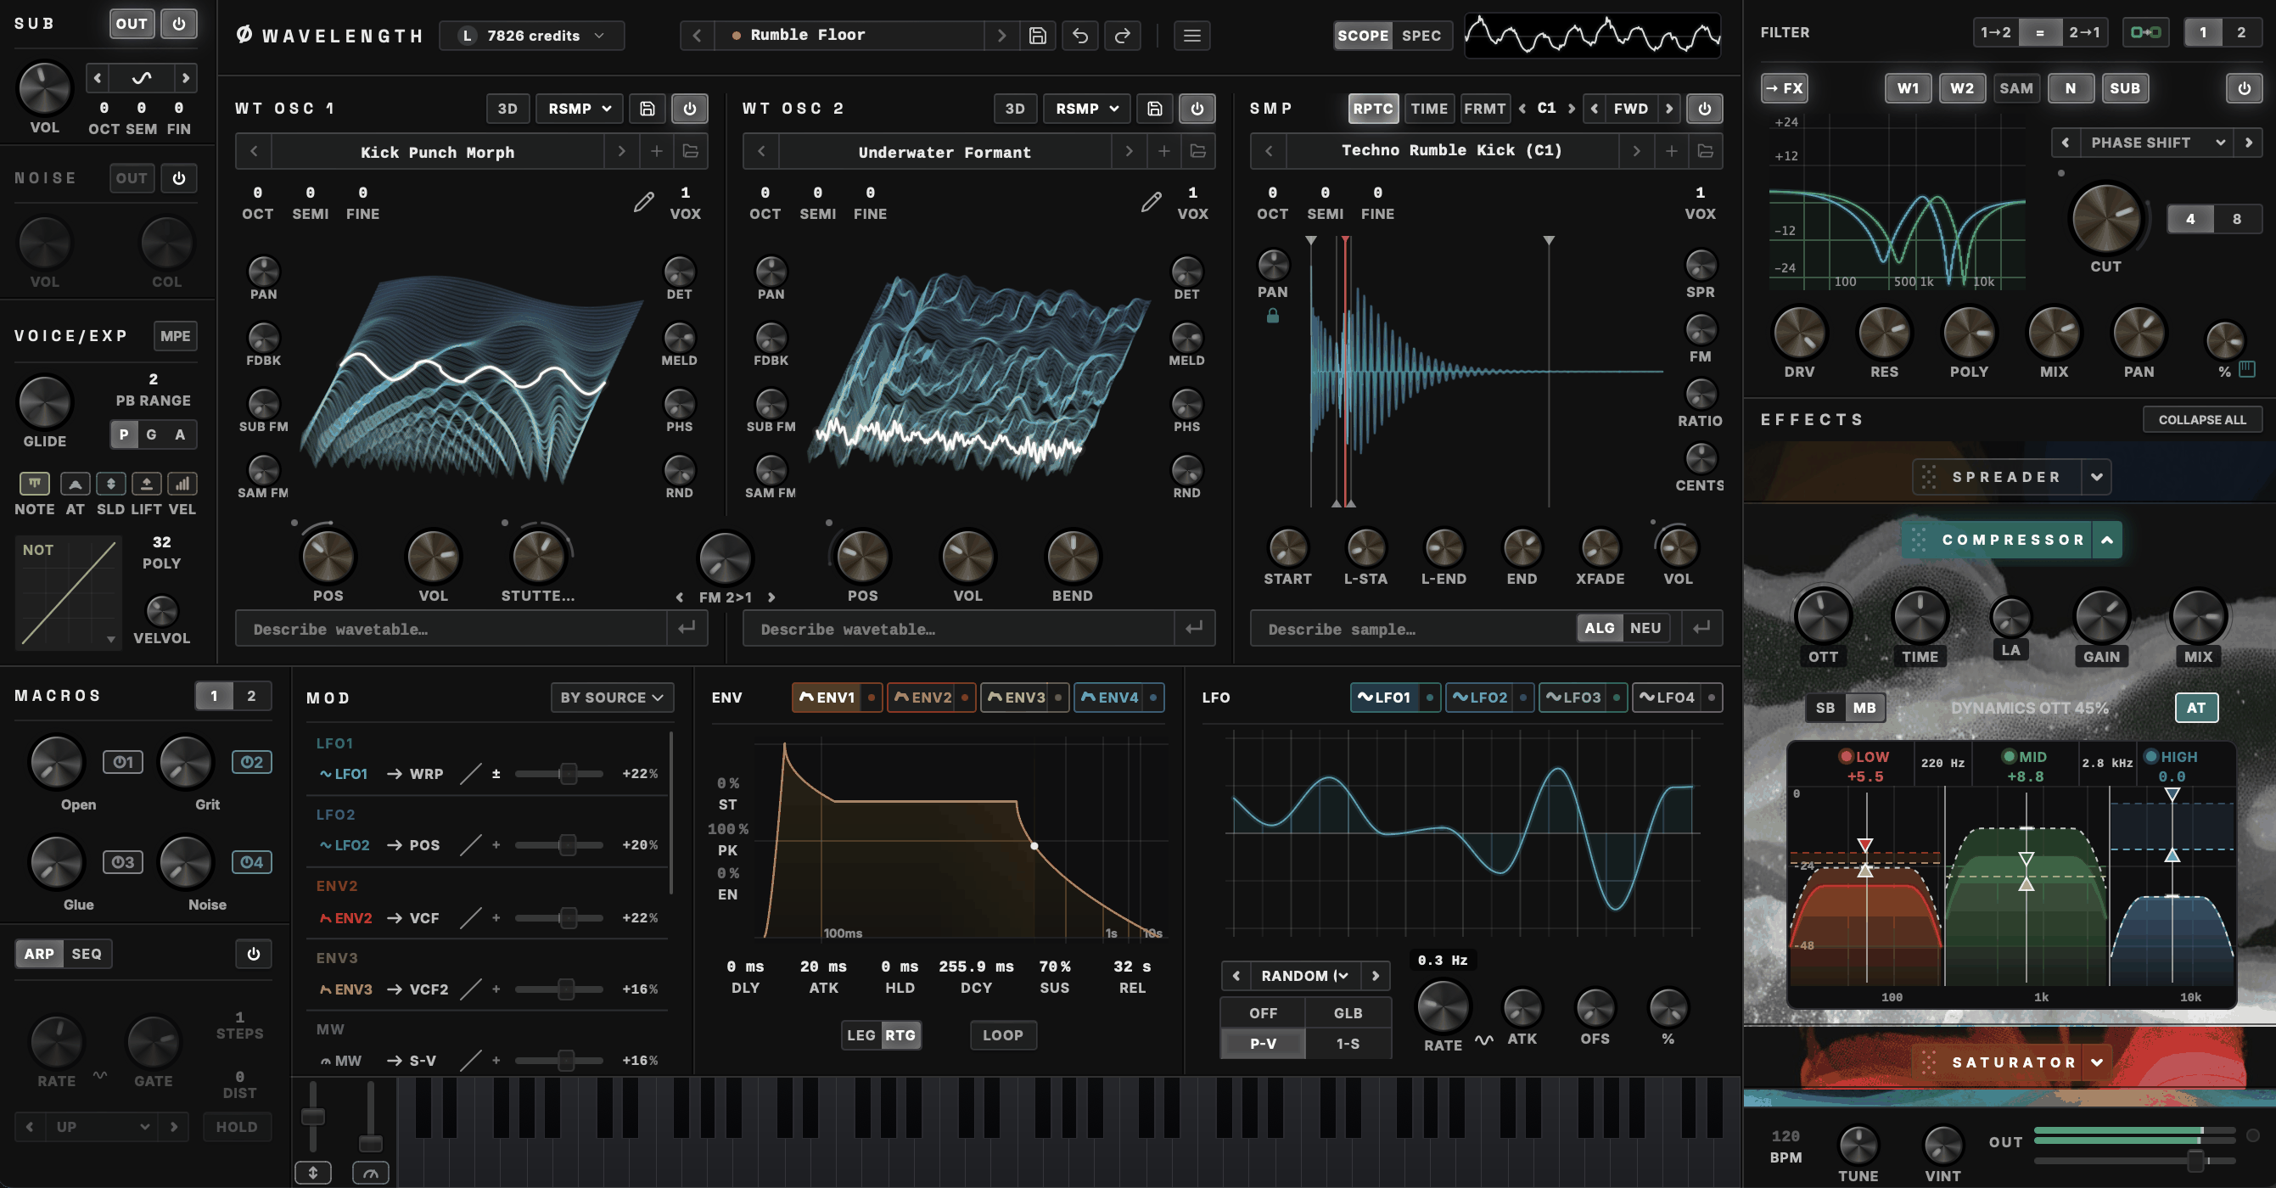The height and width of the screenshot is (1188, 2276).
Task: Open sample folder in SMP section
Action: 1705,151
